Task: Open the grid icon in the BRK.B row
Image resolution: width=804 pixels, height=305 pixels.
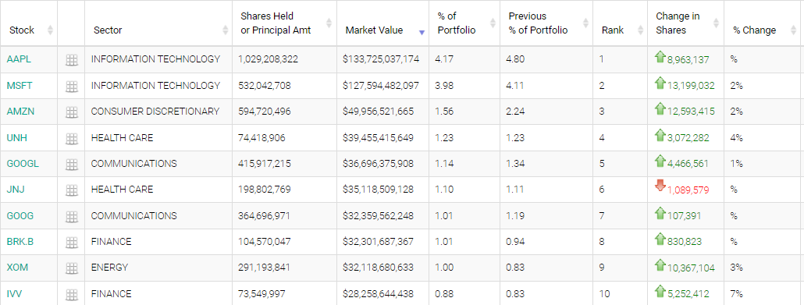Action: (x=71, y=242)
